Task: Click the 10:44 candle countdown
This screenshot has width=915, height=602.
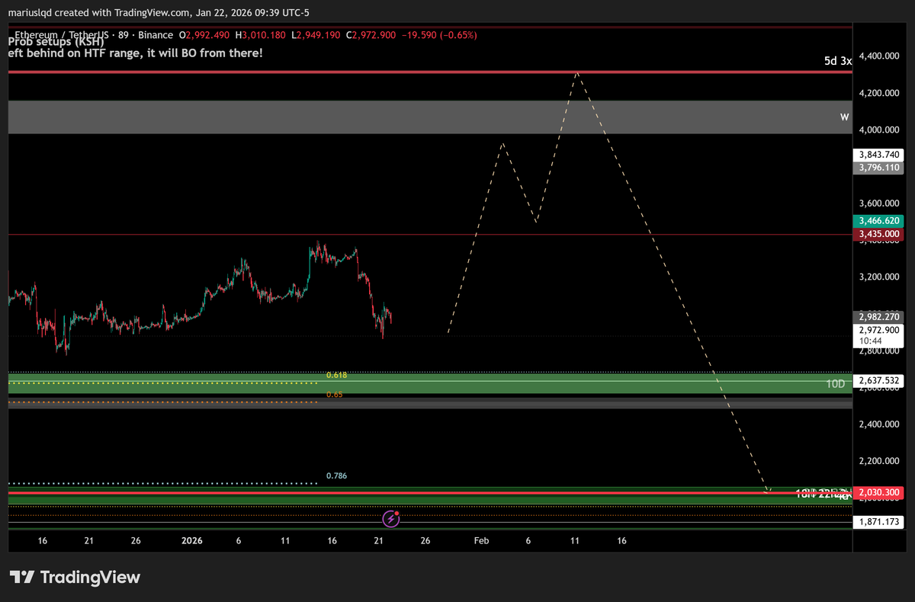Action: (869, 341)
